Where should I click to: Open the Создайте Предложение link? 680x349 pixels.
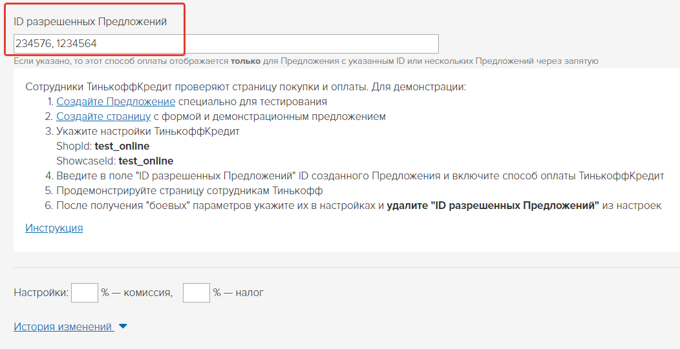(x=116, y=102)
